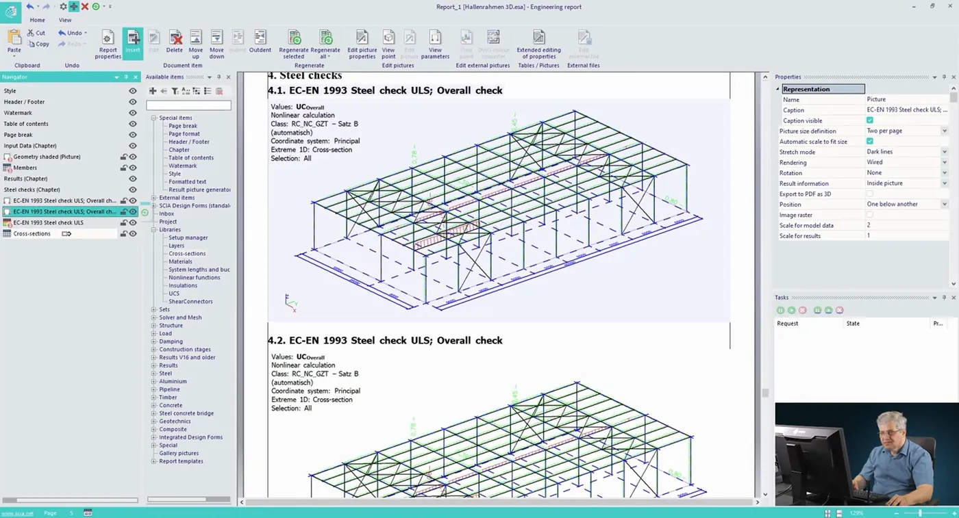This screenshot has width=959, height=518.
Task: Collapse the Special items tree node
Action: (154, 118)
